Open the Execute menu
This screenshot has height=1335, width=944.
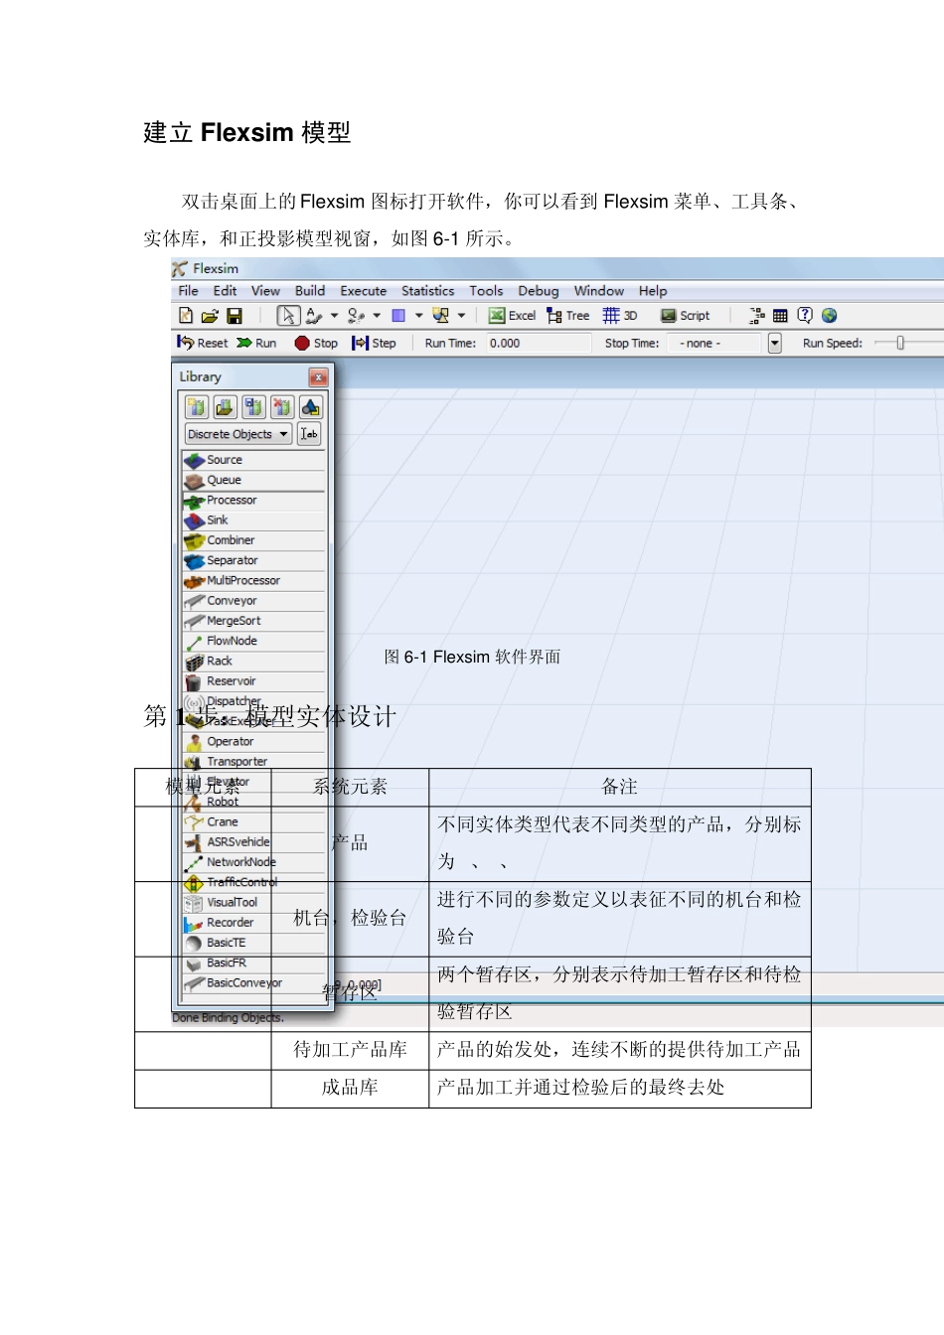(364, 291)
